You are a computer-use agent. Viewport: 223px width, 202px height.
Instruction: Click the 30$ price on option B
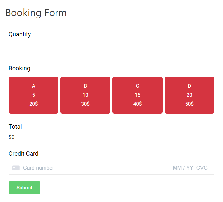click(x=85, y=104)
